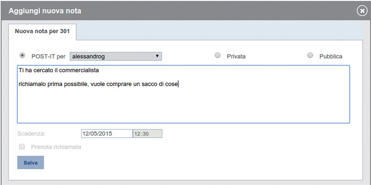Close the Aggiungi nuova nota dialog
The width and height of the screenshot is (371, 185).
coord(362,11)
